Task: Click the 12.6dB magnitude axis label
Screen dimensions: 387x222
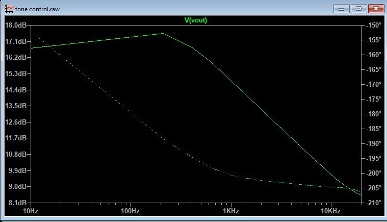Action: click(15, 122)
